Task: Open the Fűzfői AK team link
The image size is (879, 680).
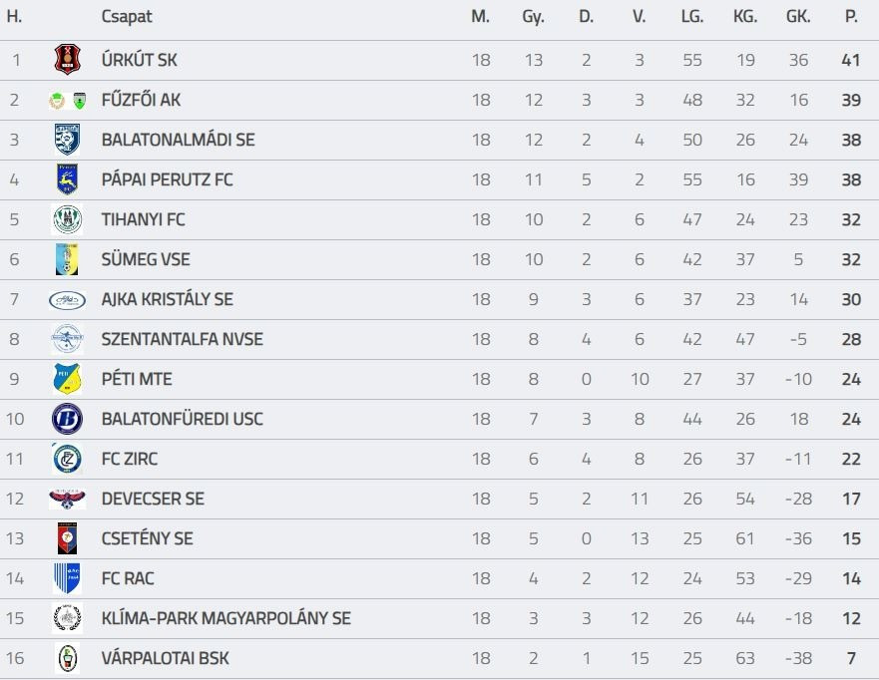Action: (141, 100)
